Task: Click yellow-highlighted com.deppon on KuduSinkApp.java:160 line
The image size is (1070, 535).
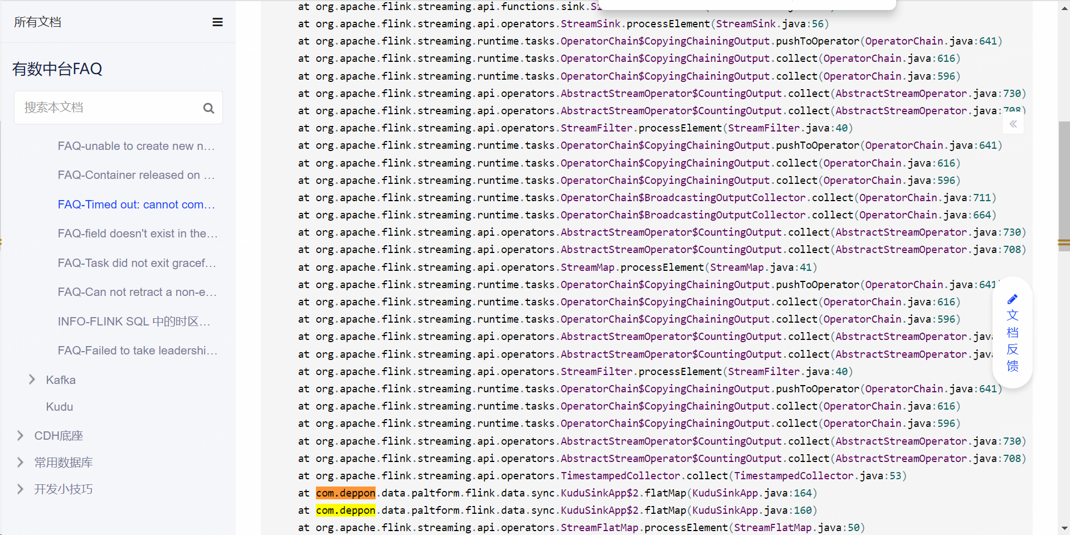Action: (346, 510)
